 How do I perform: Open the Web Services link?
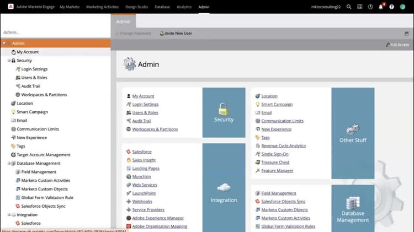[145, 185]
